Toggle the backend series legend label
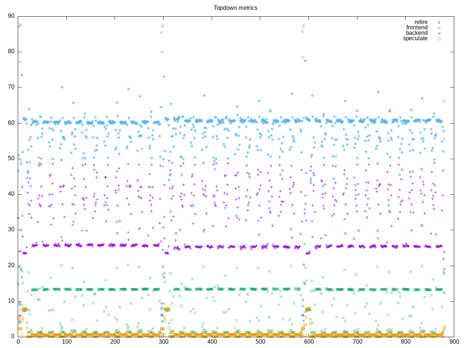This screenshot has width=464, height=348. (x=417, y=33)
